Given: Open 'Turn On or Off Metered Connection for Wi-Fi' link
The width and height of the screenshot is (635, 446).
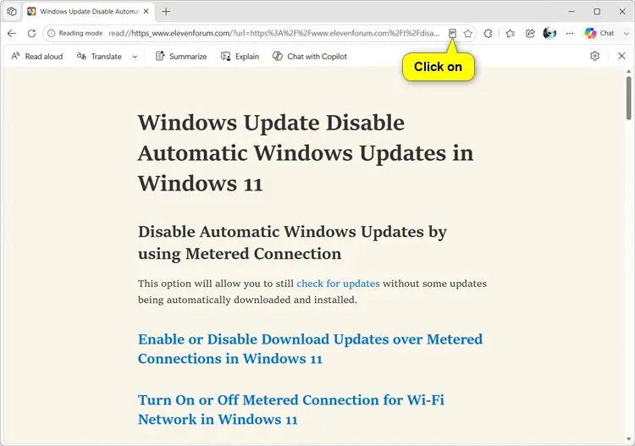Looking at the screenshot, I should point(291,410).
